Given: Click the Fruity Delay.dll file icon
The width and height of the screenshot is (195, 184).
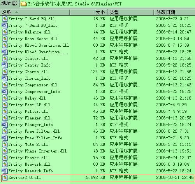Looking at the screenshot, I should click(5, 98).
